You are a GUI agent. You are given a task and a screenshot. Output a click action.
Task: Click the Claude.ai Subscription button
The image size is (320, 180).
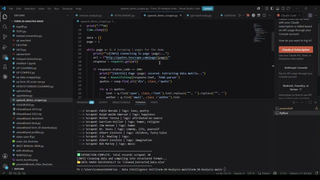[x=296, y=50]
